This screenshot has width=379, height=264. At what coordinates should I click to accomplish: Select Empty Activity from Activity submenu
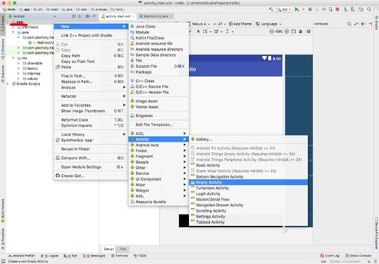248,183
